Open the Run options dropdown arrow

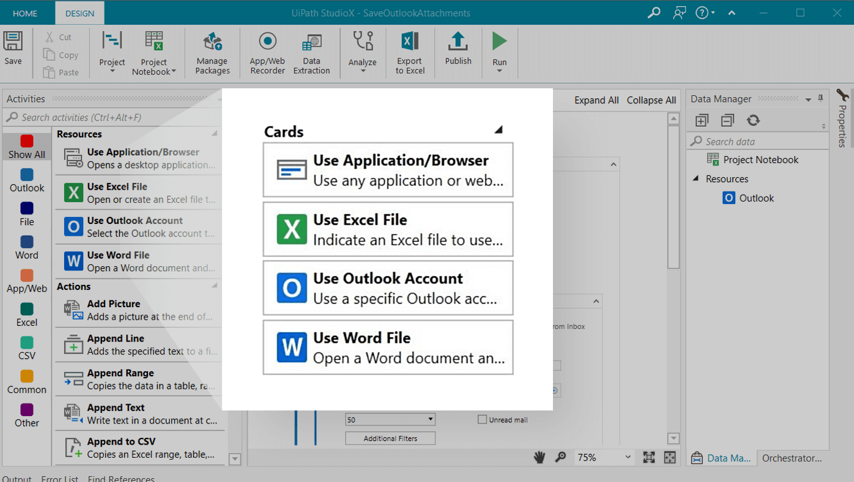499,71
